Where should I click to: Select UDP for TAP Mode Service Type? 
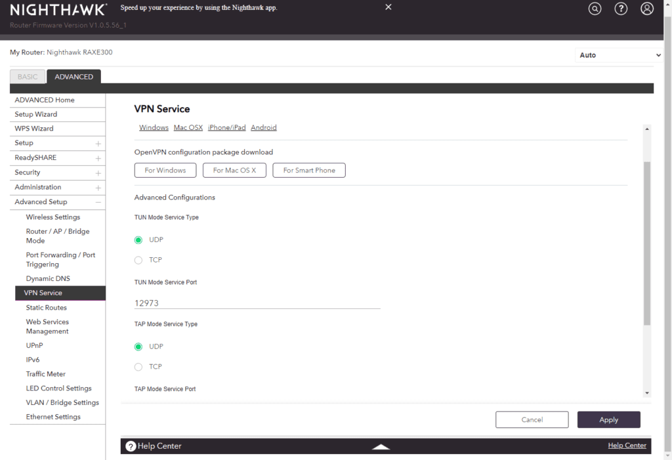[x=138, y=346]
